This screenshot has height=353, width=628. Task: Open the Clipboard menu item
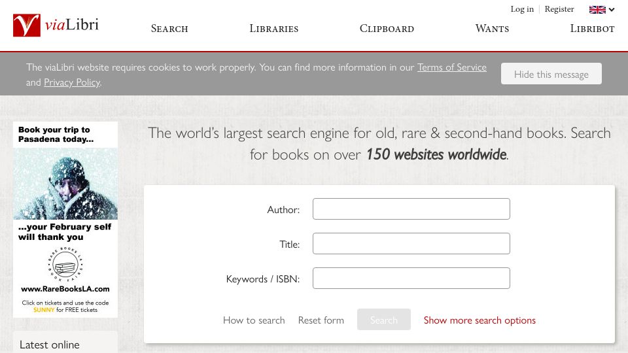387,29
